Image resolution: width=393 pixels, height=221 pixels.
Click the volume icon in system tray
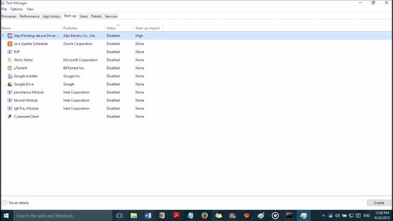point(337,215)
